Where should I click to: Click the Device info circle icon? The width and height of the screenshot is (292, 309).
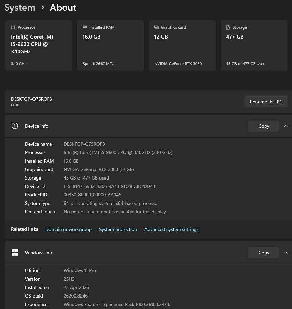click(15, 126)
